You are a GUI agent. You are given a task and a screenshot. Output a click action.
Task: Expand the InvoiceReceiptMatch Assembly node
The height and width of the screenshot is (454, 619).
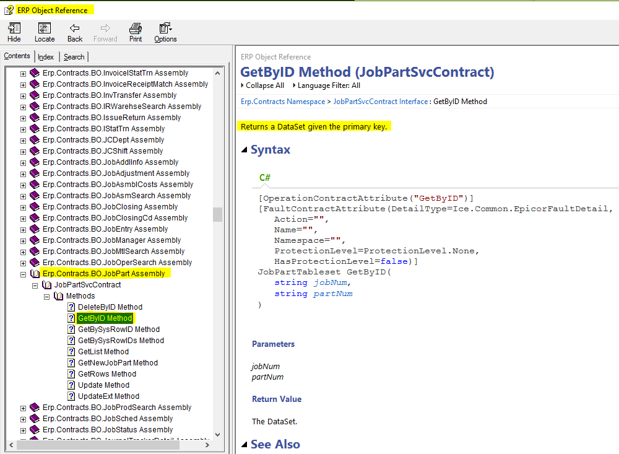point(23,85)
